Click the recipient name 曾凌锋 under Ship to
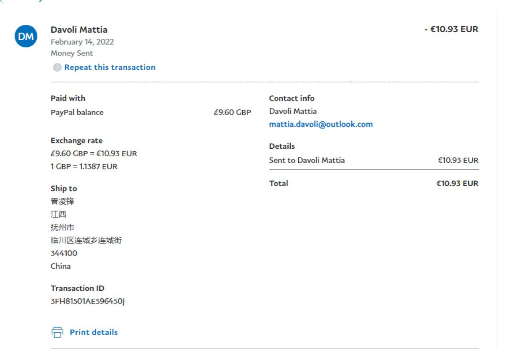Image resolution: width=511 pixels, height=349 pixels. tap(62, 201)
